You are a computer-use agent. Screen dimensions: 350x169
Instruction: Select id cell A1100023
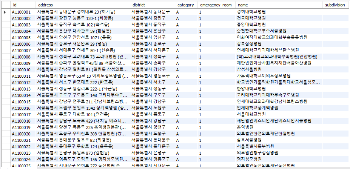click(x=23, y=153)
